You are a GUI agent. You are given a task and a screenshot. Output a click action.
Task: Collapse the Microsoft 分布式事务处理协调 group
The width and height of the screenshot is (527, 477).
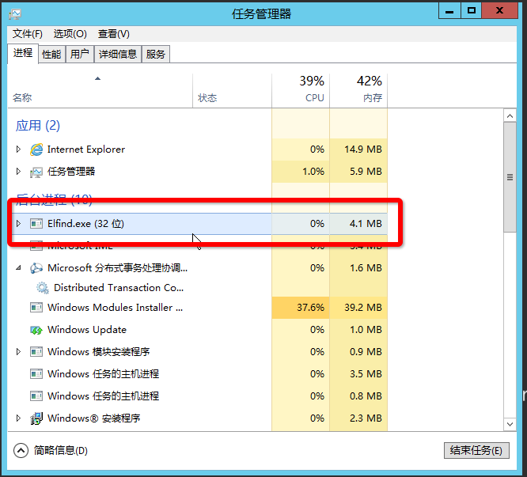(18, 268)
